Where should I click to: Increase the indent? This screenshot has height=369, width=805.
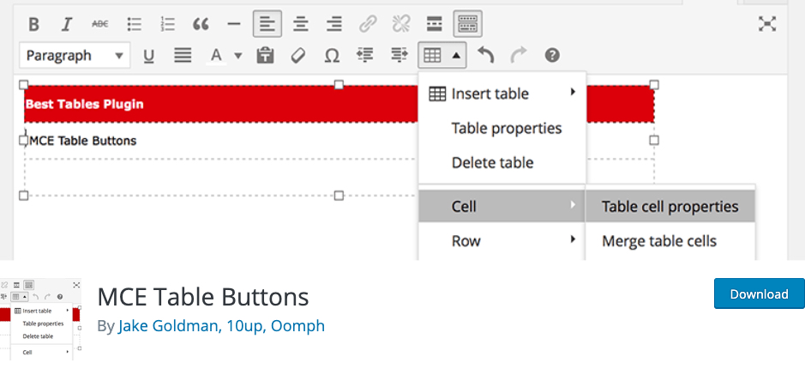click(x=399, y=56)
